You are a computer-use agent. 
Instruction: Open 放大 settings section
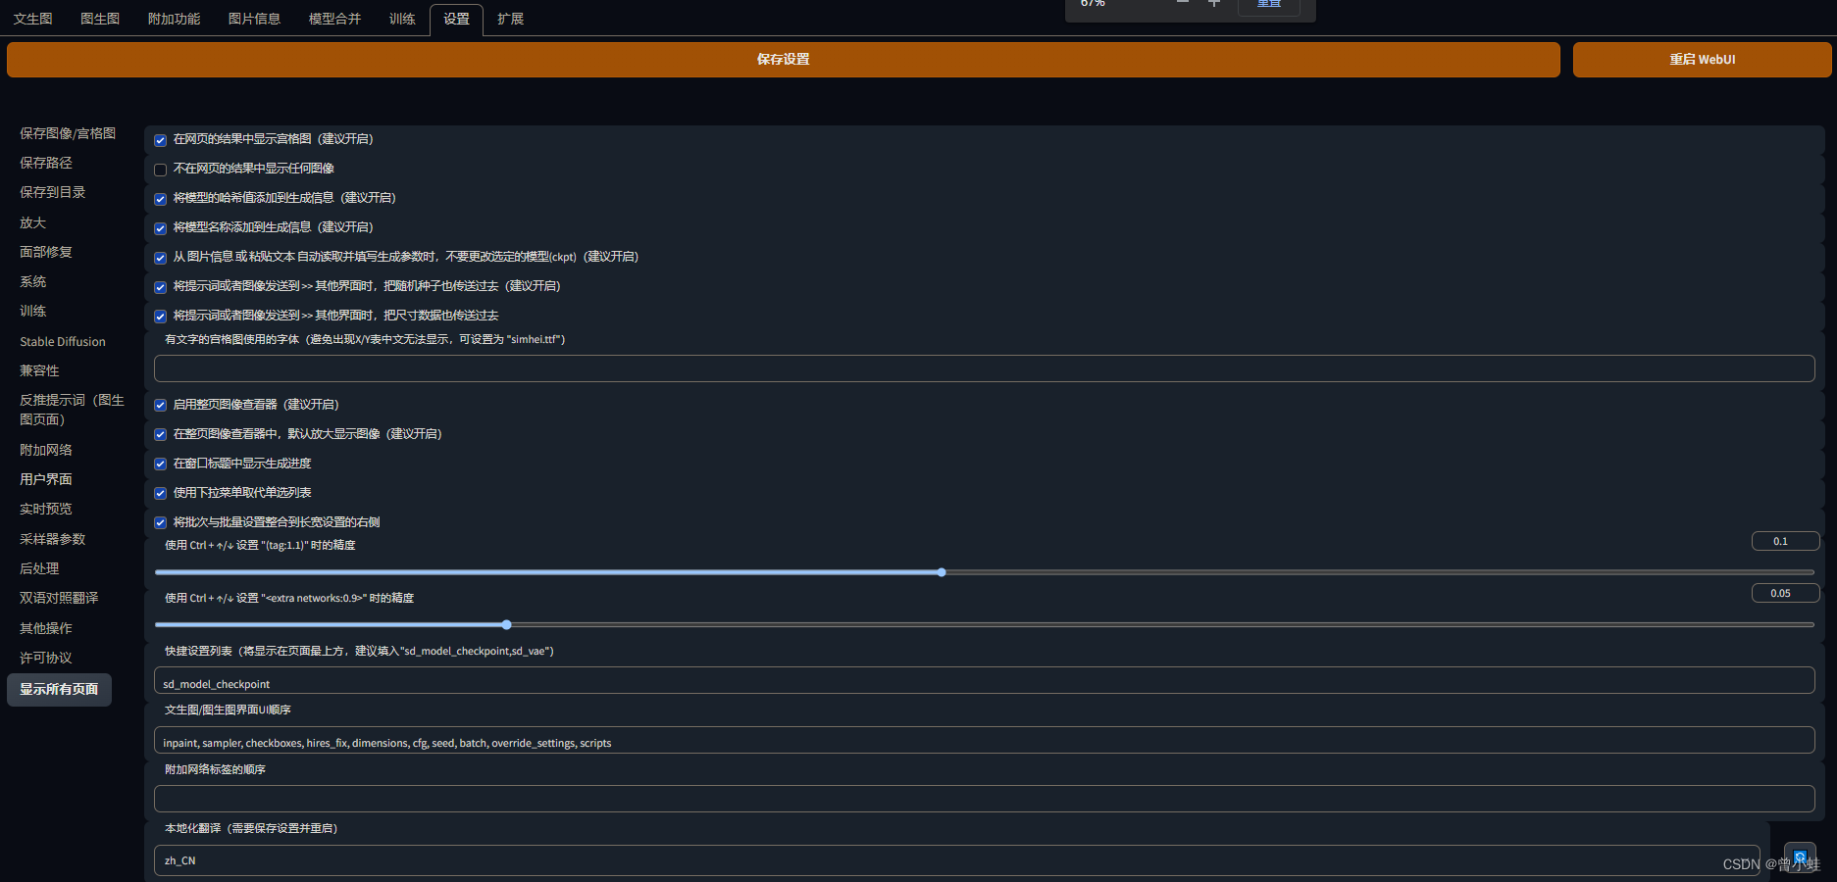point(33,222)
